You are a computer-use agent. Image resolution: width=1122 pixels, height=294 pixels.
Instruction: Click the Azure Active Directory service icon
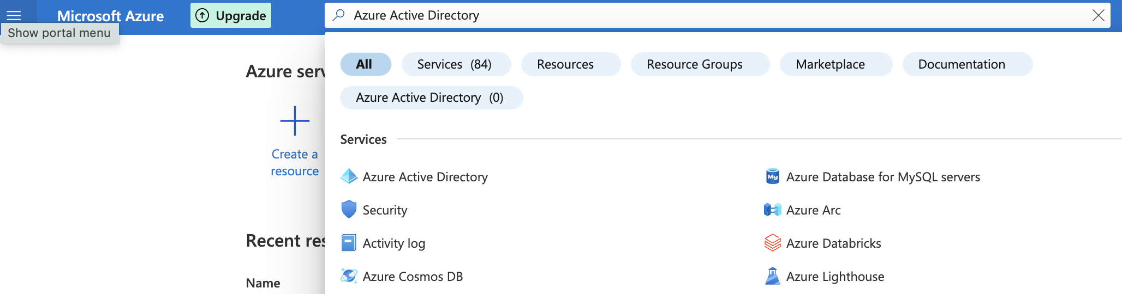tap(349, 177)
